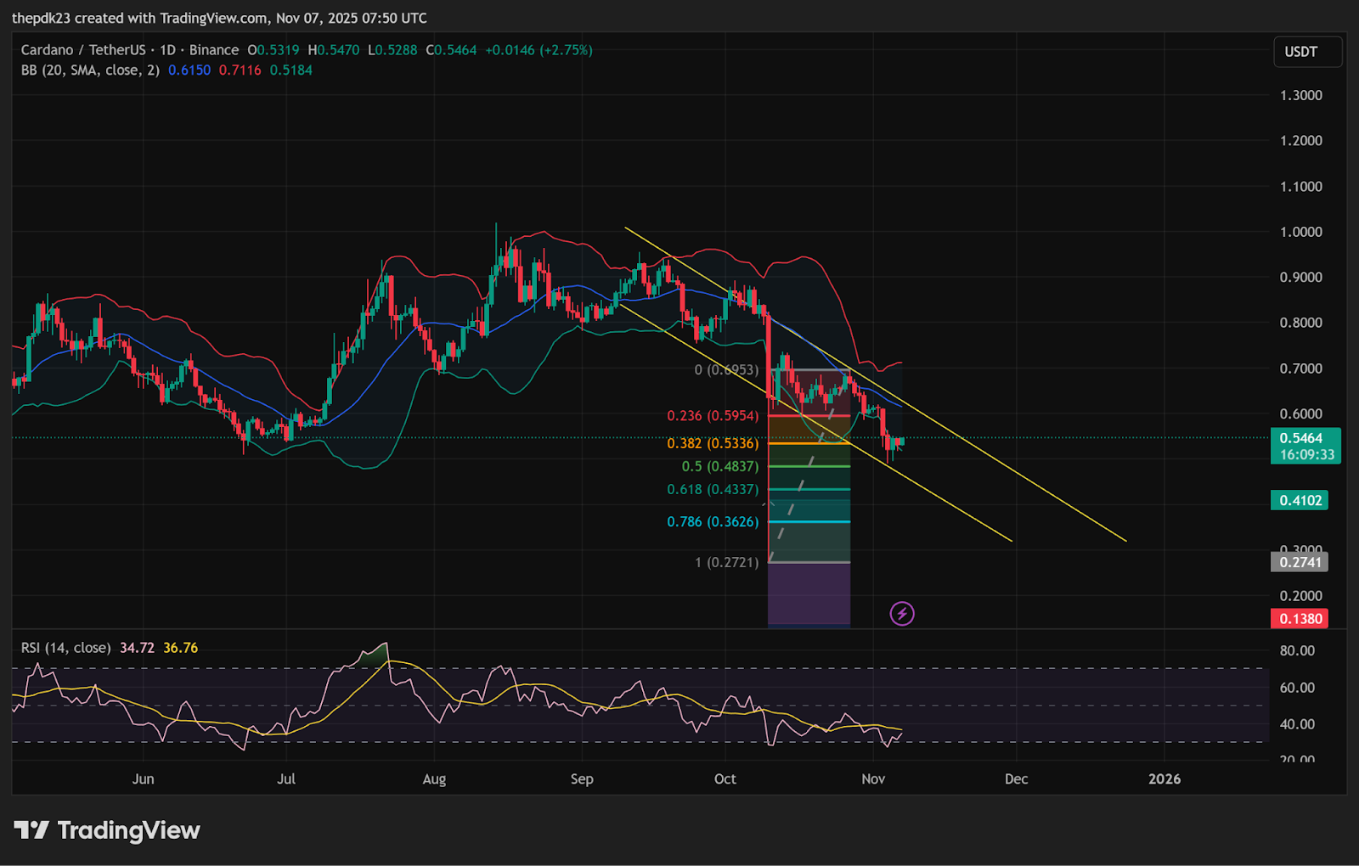Select the 0.236 (0.5954) Fibonacci level label
The height and width of the screenshot is (866, 1359).
713,416
